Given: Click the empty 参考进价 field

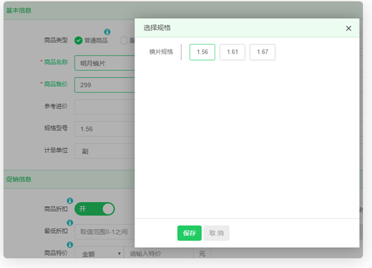Looking at the screenshot, I should point(104,107).
